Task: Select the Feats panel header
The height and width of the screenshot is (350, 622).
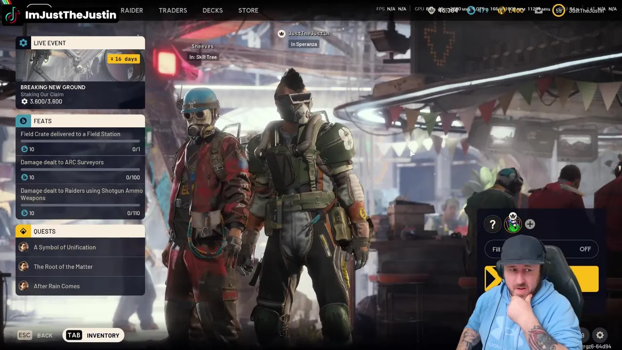Action: pyautogui.click(x=80, y=121)
